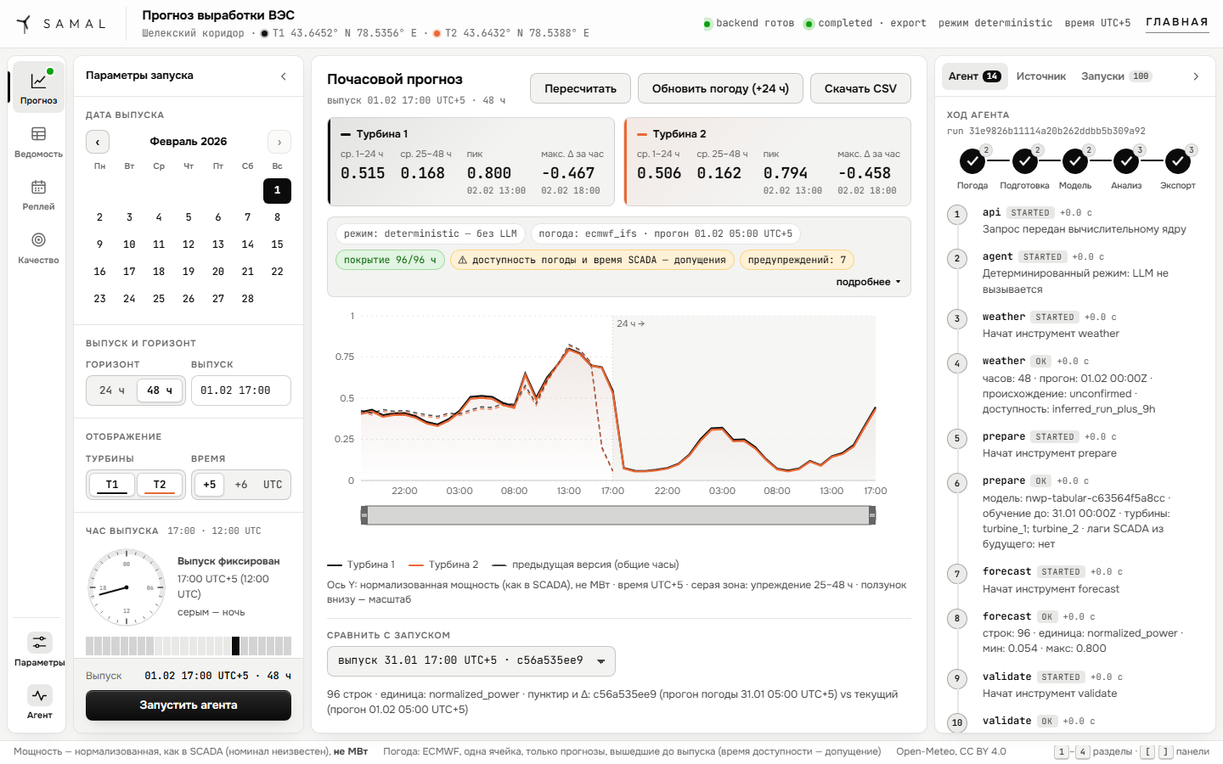Click the Модель pipeline step checkmark
Viewport: 1223px width, 764px height.
[x=1074, y=160]
